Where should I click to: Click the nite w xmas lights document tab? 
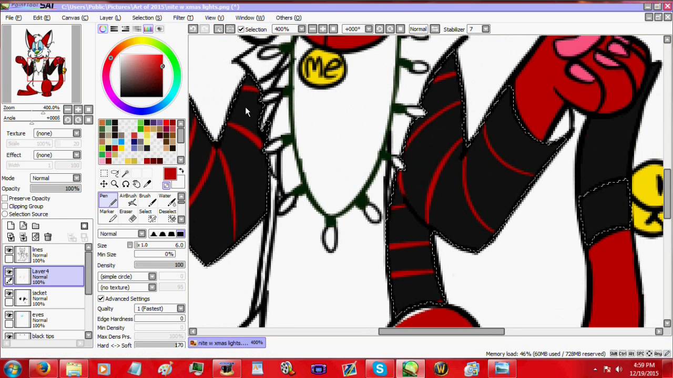click(227, 343)
